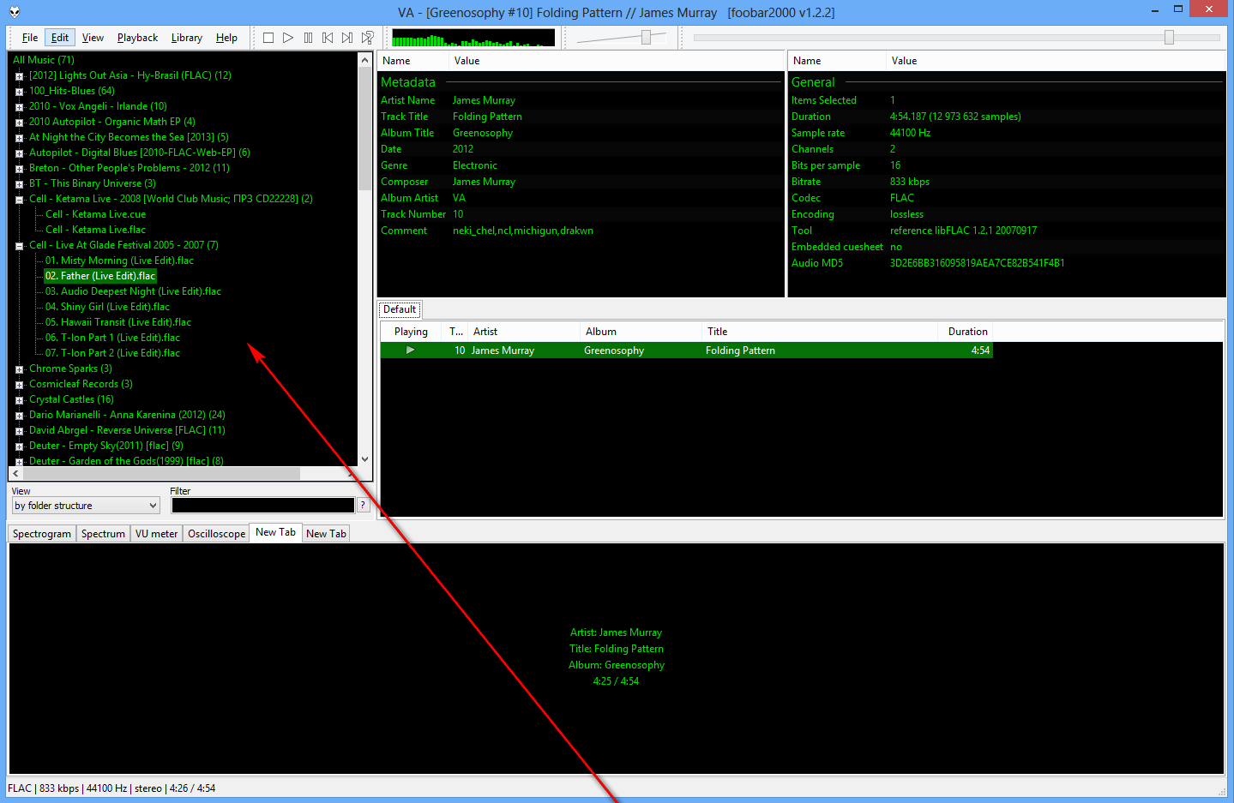
Task: Expand the Crystal Castles folder
Action: click(x=19, y=400)
